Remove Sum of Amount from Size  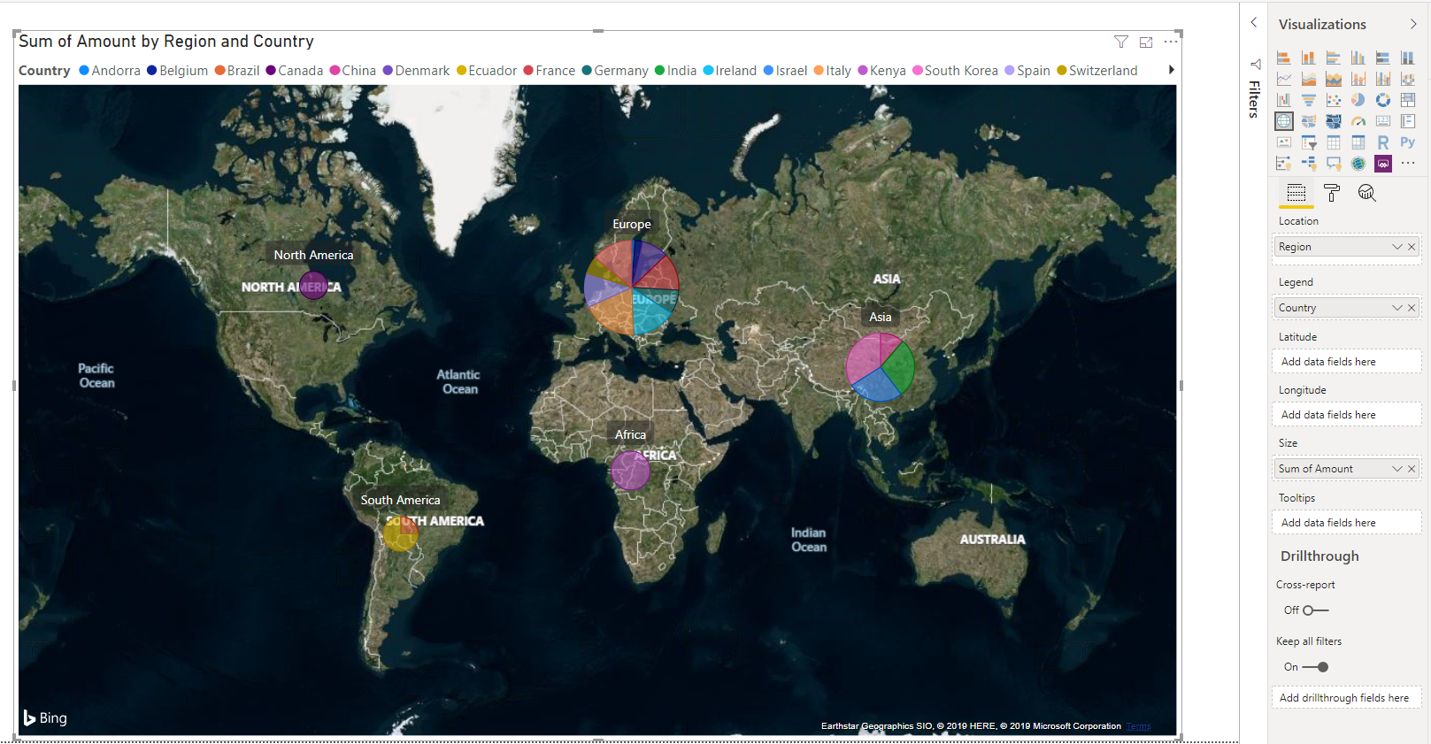(1412, 469)
